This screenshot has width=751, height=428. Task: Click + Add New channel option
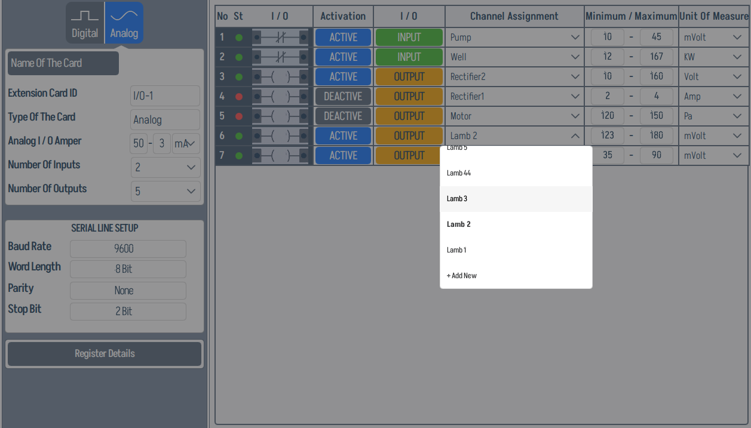(x=516, y=276)
